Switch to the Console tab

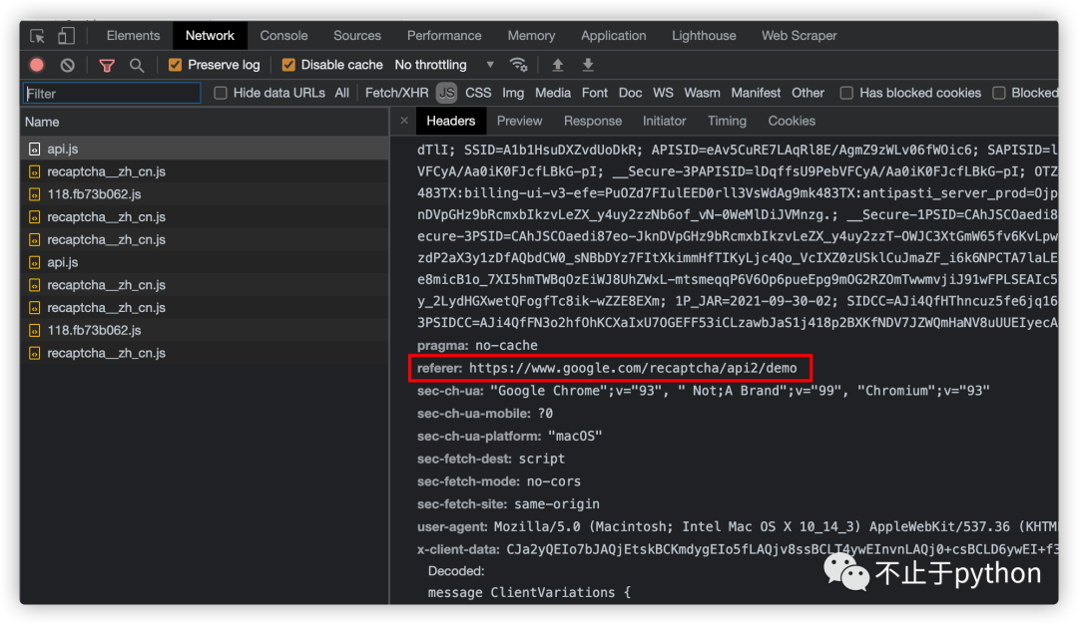(x=283, y=35)
